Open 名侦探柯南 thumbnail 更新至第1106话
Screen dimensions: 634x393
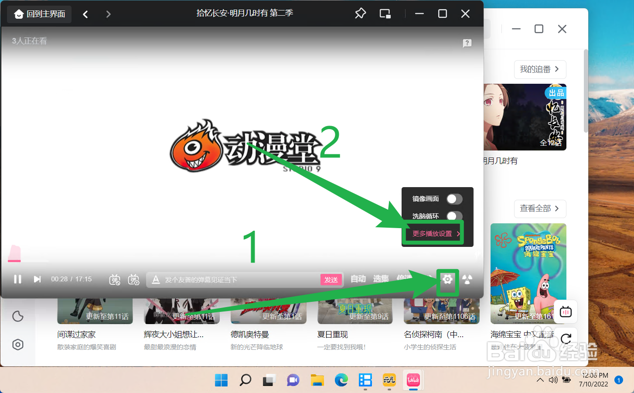point(442,311)
